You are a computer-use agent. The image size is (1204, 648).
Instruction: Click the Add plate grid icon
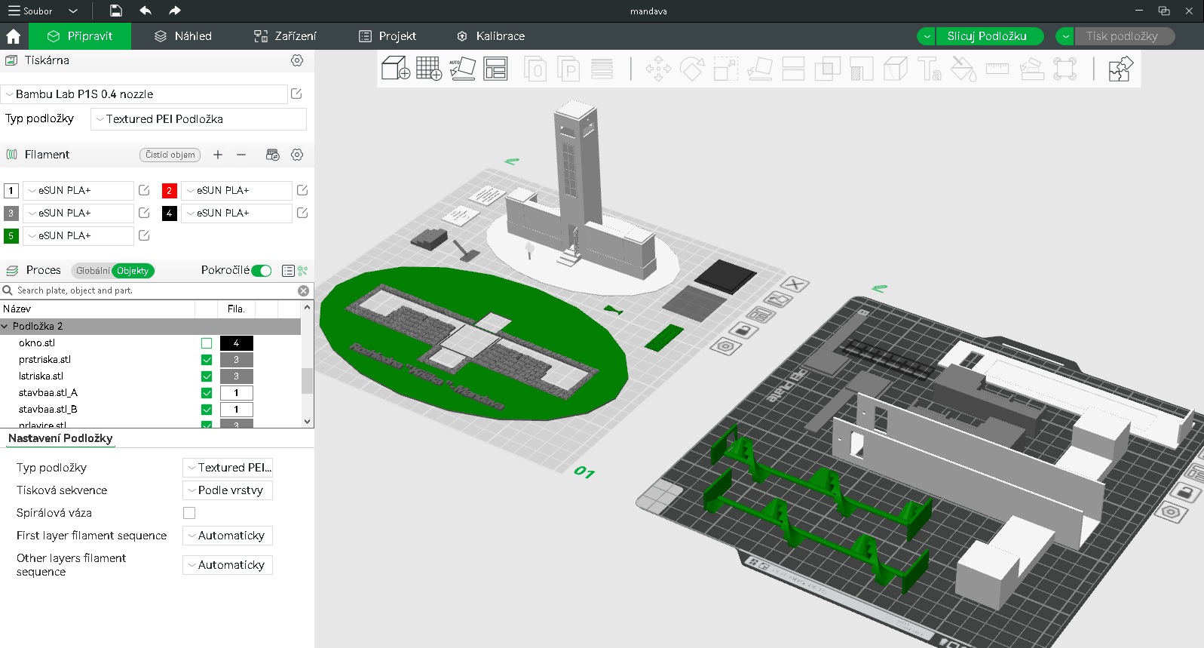429,69
